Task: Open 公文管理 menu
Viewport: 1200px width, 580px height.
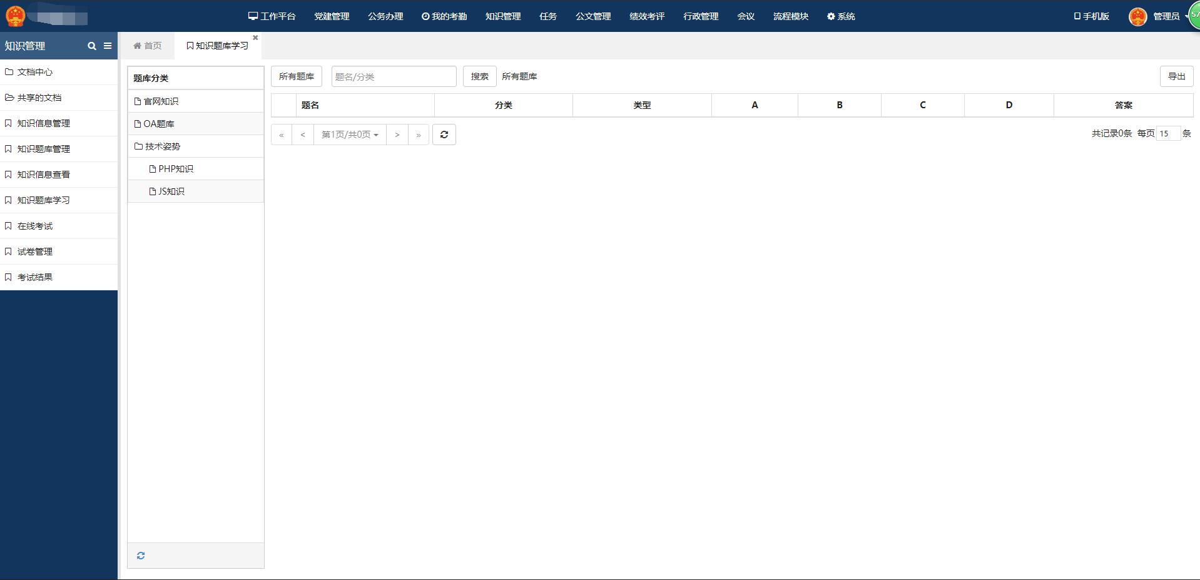Action: coord(593,16)
